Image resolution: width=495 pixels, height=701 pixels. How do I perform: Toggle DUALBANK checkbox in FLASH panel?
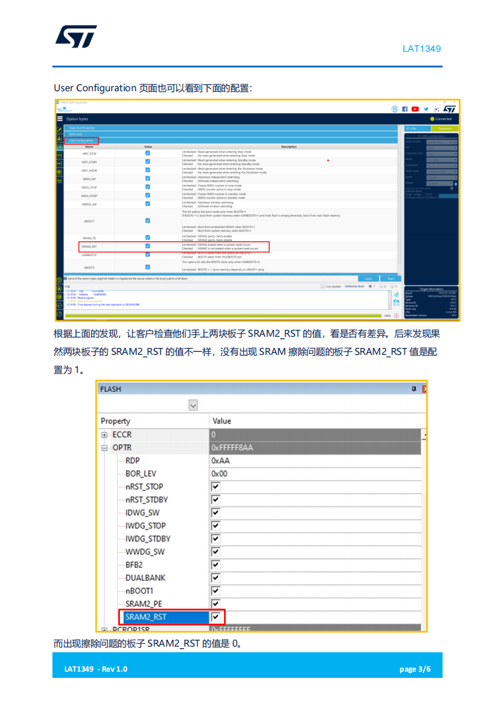(x=216, y=578)
